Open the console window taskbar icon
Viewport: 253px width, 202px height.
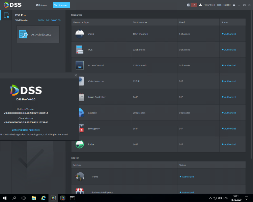[73, 198]
